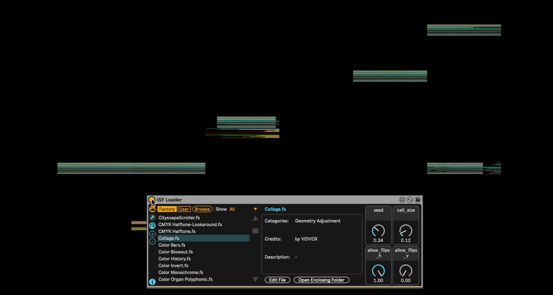The image size is (553, 295).
Task: Click the seed knob
Action: click(x=378, y=231)
